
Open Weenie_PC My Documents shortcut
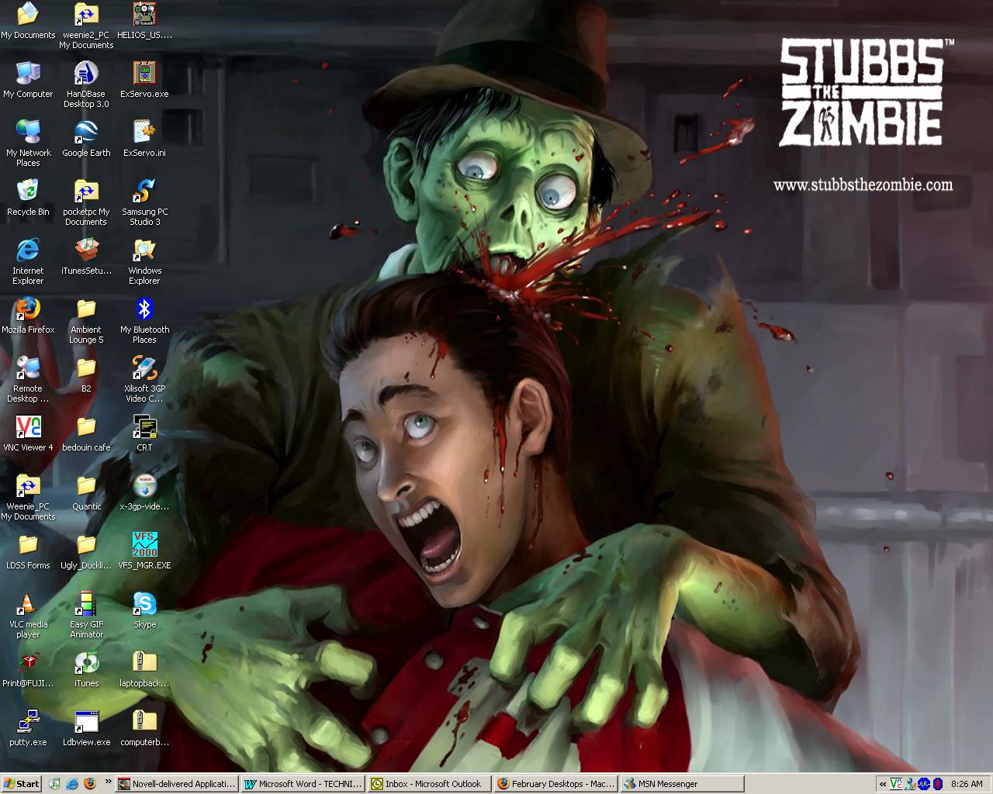(x=28, y=497)
